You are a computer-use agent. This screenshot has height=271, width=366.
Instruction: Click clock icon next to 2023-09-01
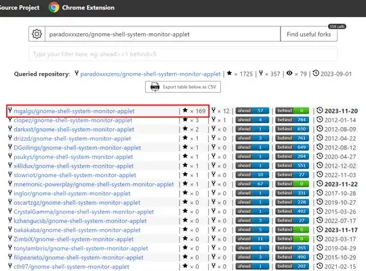coord(316,73)
